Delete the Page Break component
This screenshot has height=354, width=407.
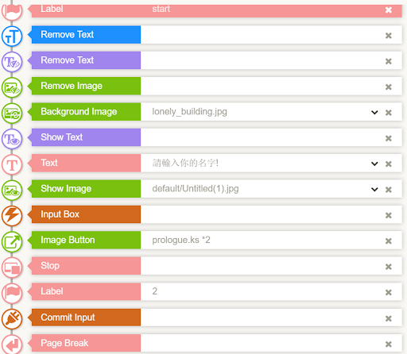pos(389,344)
